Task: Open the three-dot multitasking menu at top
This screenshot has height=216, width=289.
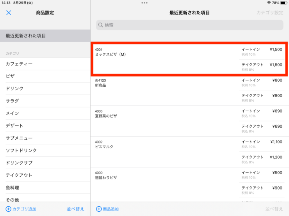Action: point(144,3)
